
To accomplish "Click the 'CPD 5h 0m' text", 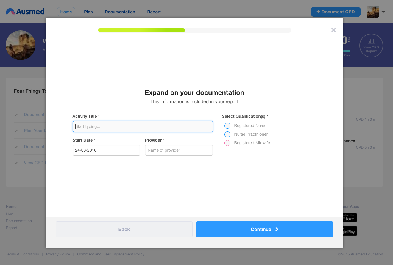I will coord(365,148).
